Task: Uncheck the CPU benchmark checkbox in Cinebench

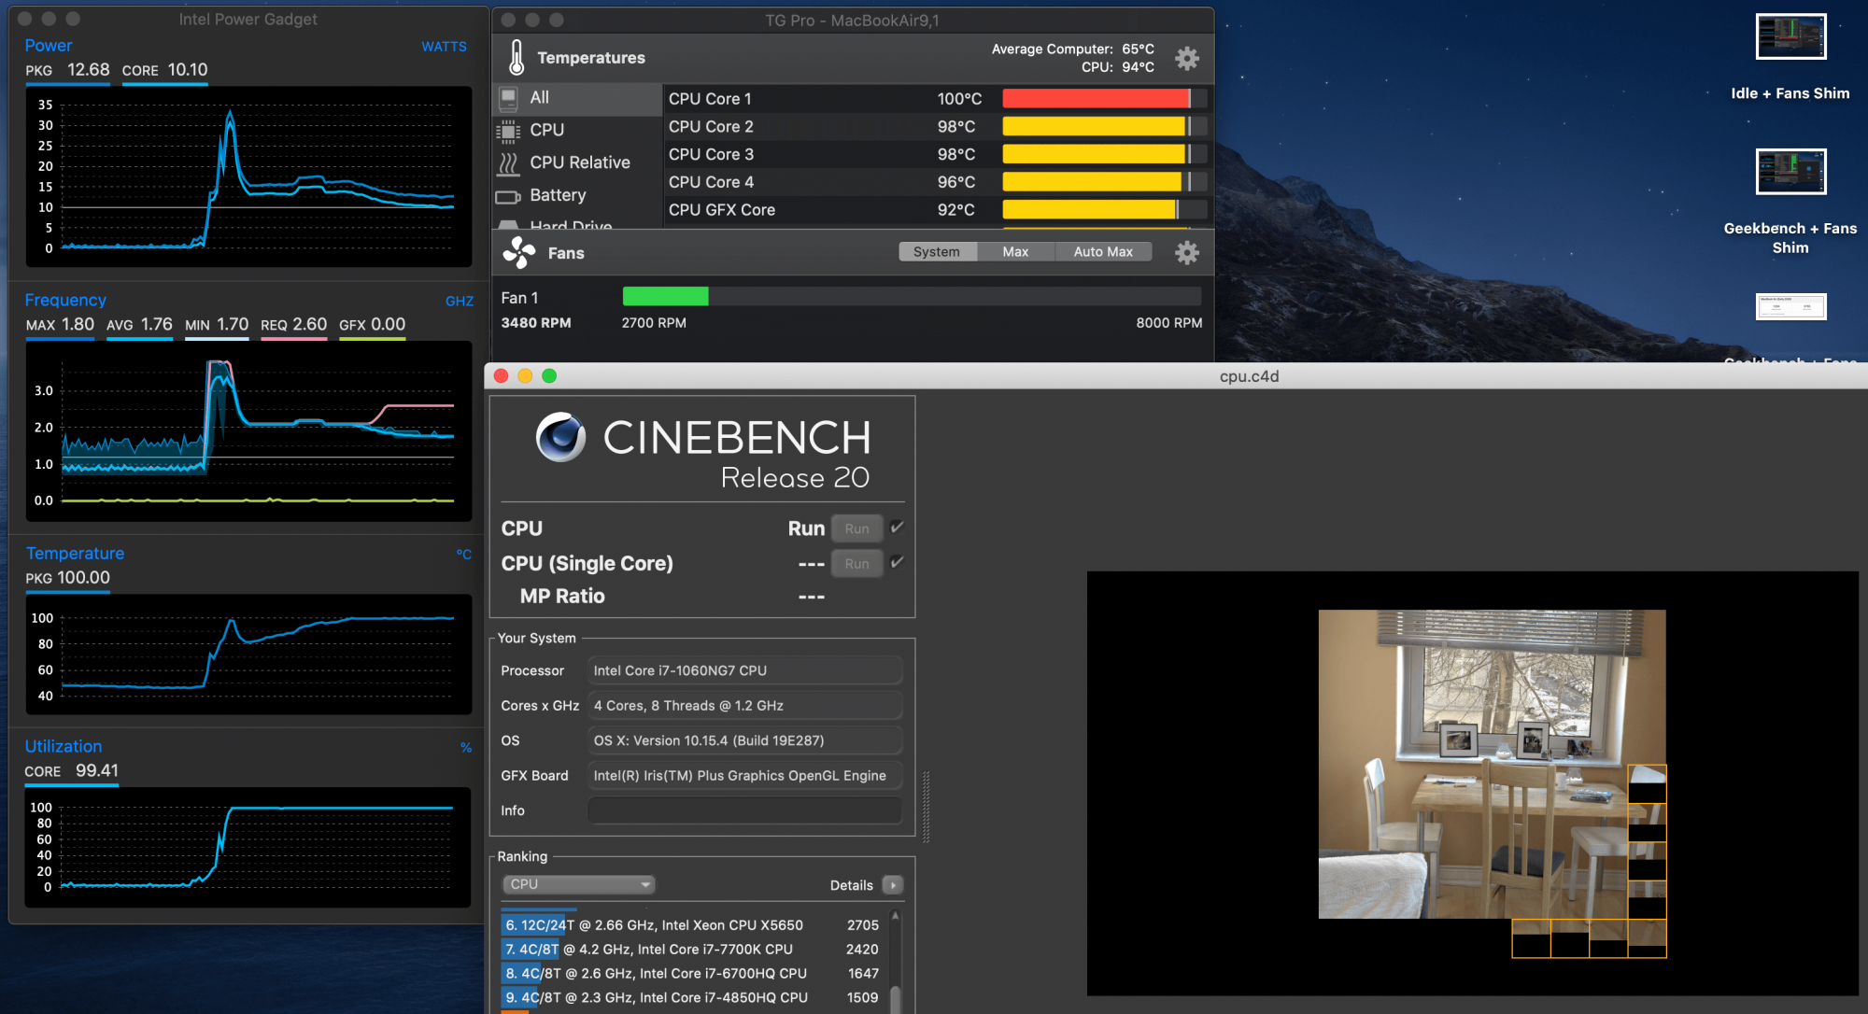Action: click(x=896, y=527)
